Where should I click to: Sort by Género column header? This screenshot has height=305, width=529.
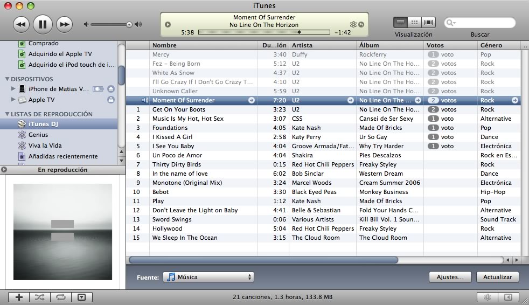(x=499, y=45)
